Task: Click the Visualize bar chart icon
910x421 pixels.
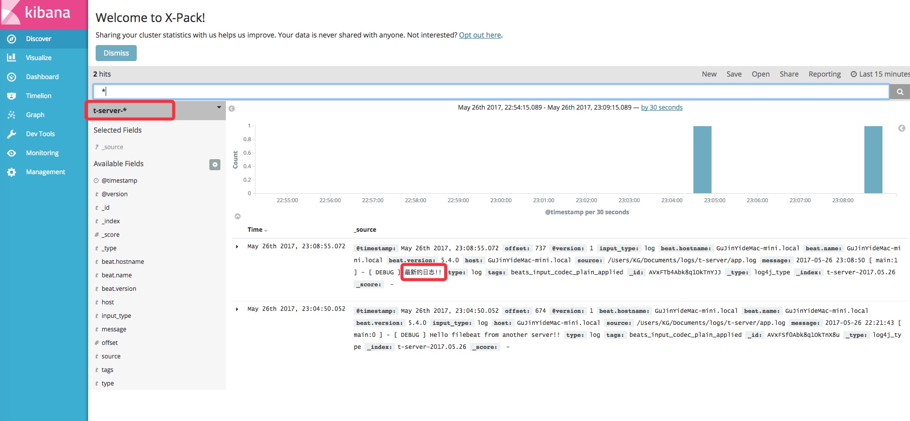Action: click(12, 58)
